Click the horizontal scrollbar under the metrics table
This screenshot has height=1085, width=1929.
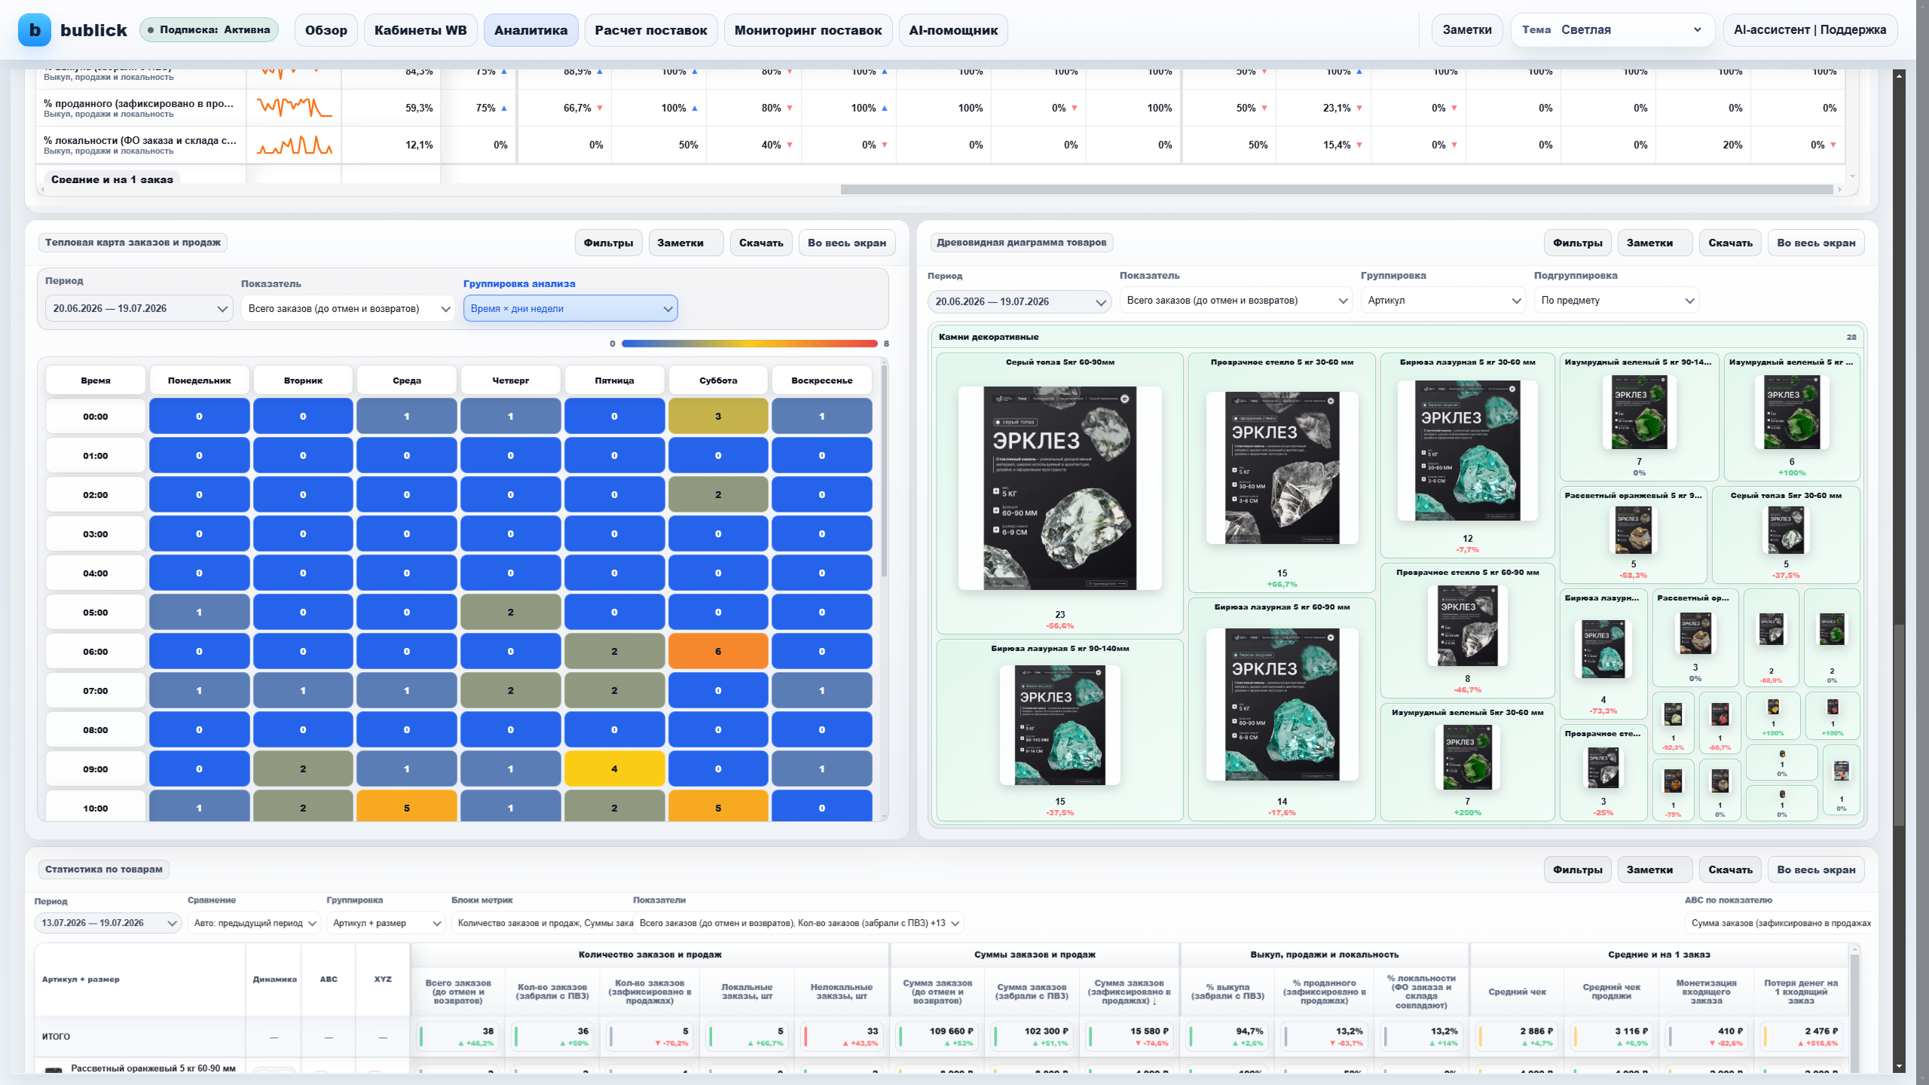1336,190
